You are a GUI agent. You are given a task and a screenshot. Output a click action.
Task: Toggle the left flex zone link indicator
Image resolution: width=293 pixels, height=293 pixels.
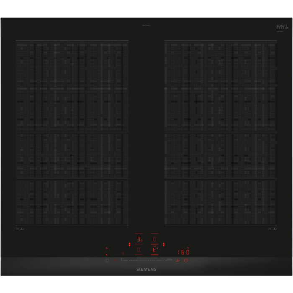tap(129, 244)
